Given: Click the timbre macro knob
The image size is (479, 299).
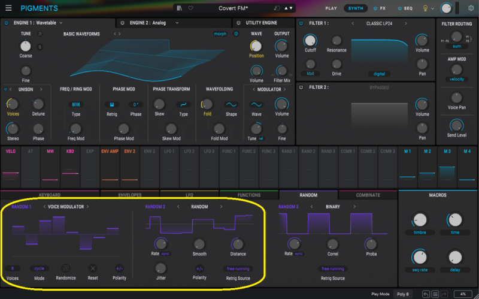Looking at the screenshot, I should tap(420, 220).
